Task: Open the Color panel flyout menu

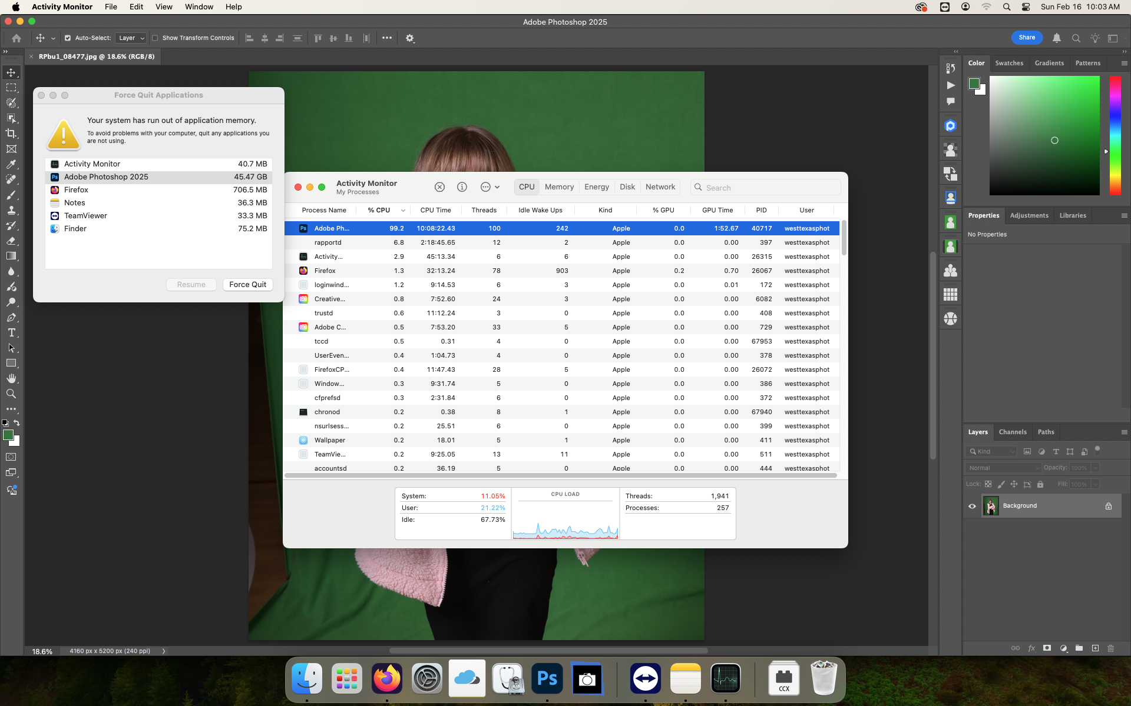Action: pyautogui.click(x=1124, y=63)
